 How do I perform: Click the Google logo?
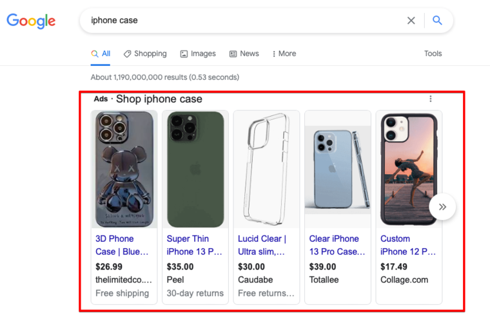31,21
